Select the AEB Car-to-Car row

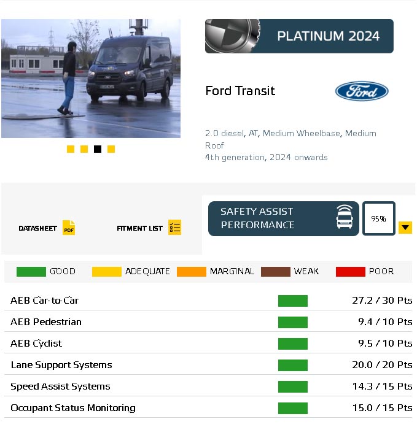(209, 301)
